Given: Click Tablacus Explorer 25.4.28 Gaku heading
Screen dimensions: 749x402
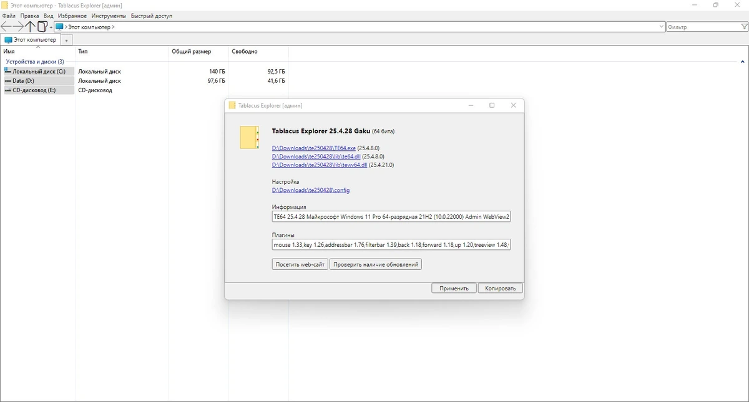Looking at the screenshot, I should 321,132.
